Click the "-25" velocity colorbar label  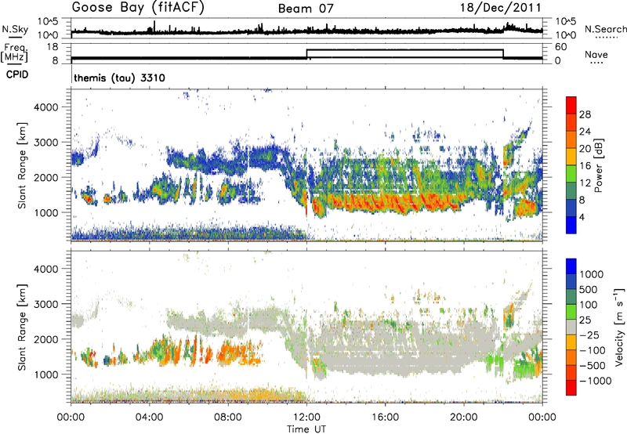(589, 335)
